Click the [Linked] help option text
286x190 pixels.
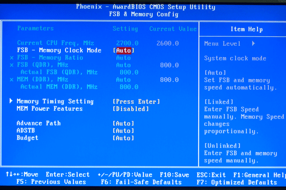[219, 102]
